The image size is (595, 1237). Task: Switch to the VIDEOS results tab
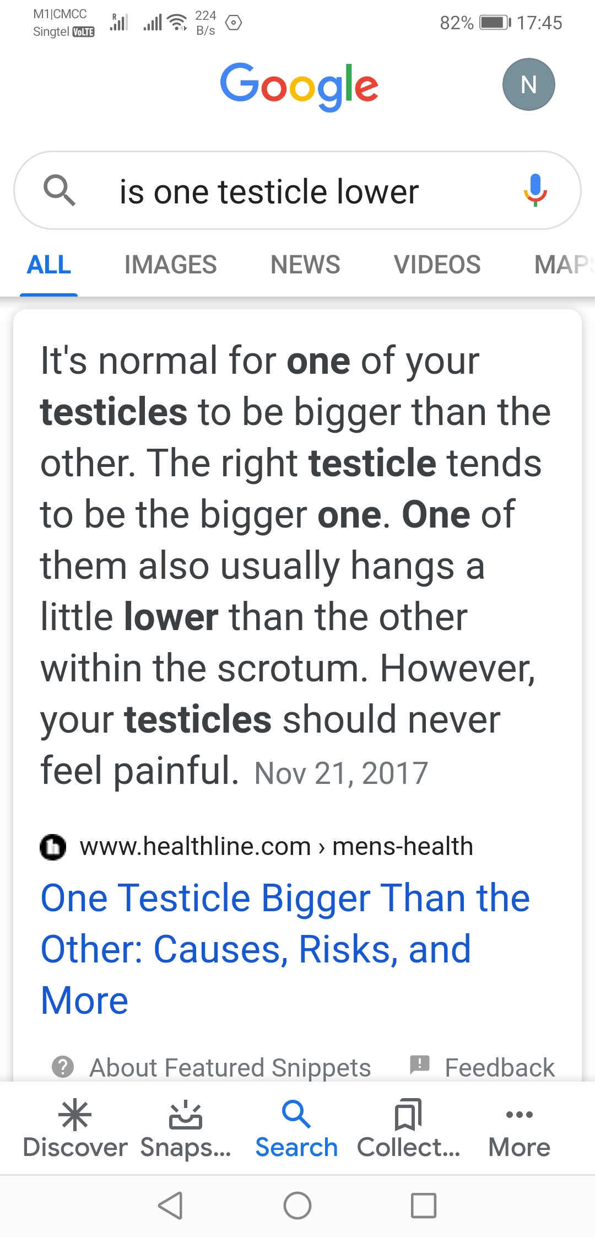coord(437,265)
